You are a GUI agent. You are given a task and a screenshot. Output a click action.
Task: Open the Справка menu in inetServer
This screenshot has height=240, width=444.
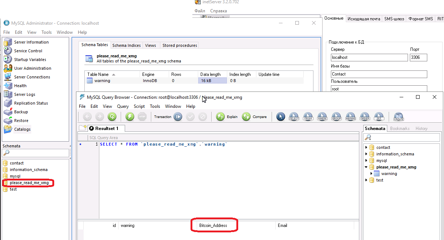click(219, 11)
